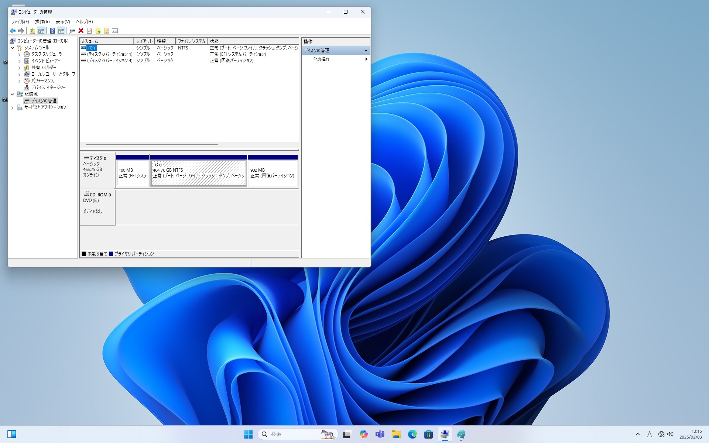Select パフォーマンス tree item
The height and width of the screenshot is (443, 709).
(42, 81)
